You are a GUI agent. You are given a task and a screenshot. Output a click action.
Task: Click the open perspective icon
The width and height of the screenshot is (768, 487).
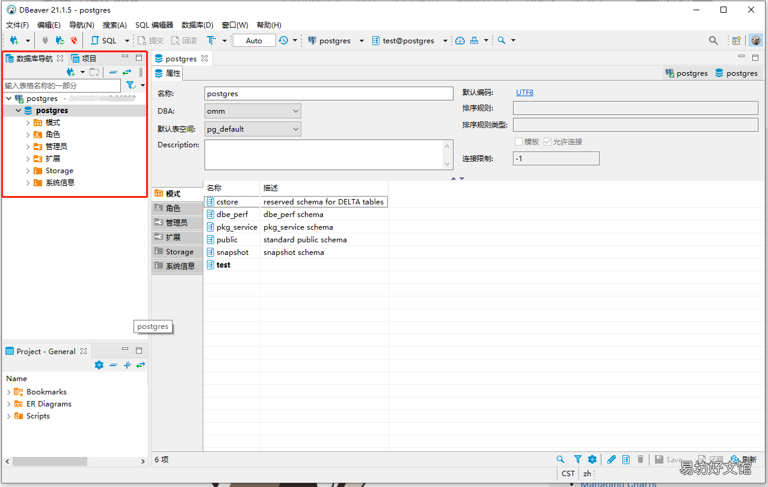pos(736,40)
